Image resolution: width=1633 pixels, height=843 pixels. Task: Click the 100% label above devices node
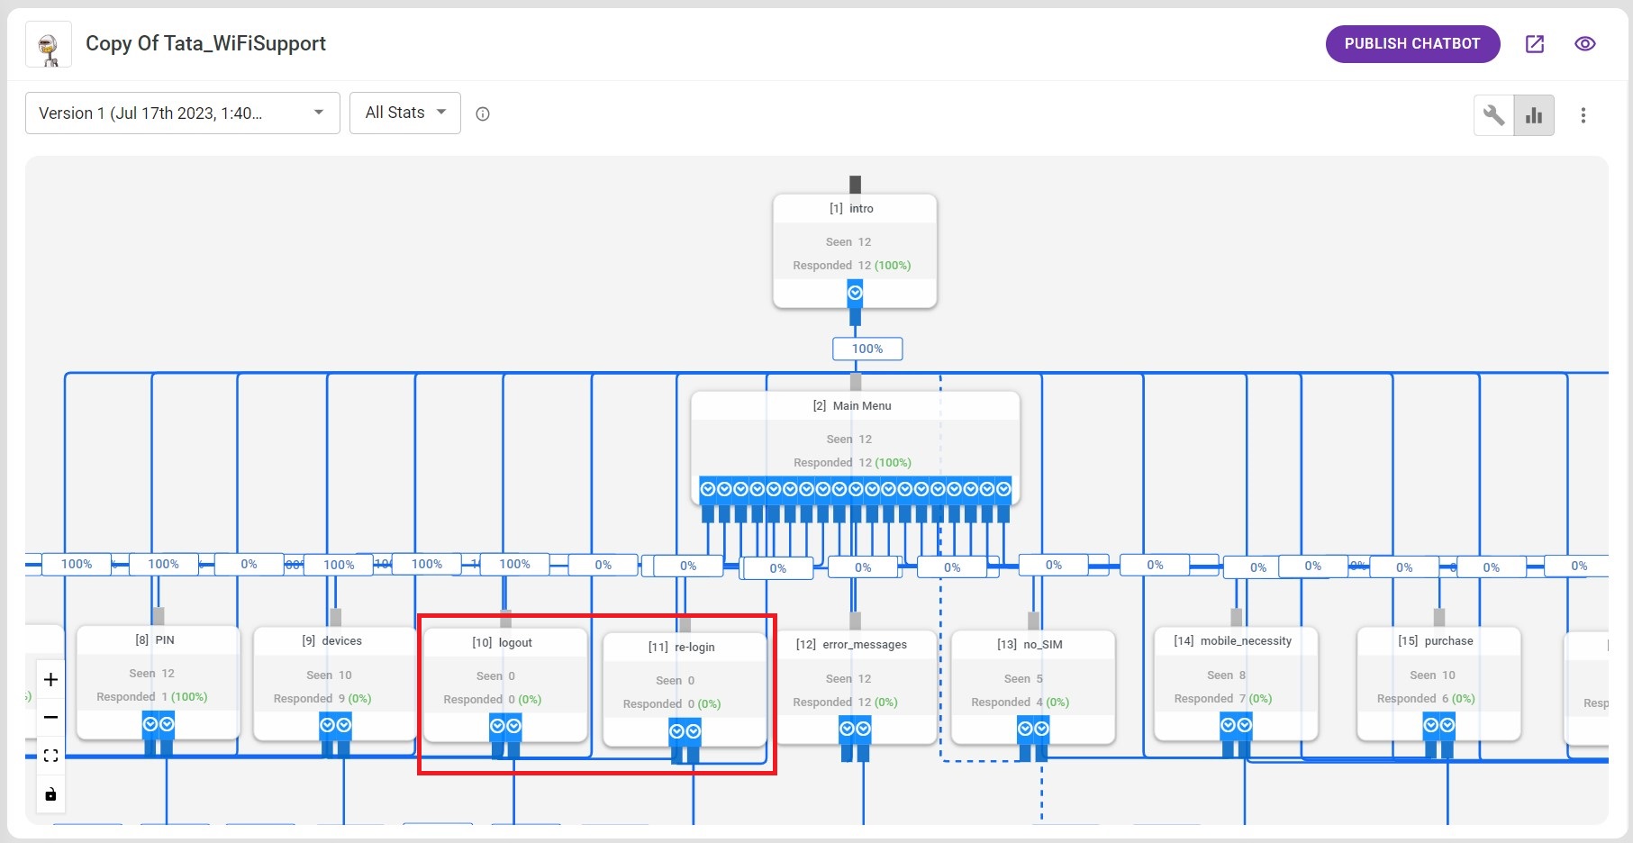pos(339,565)
